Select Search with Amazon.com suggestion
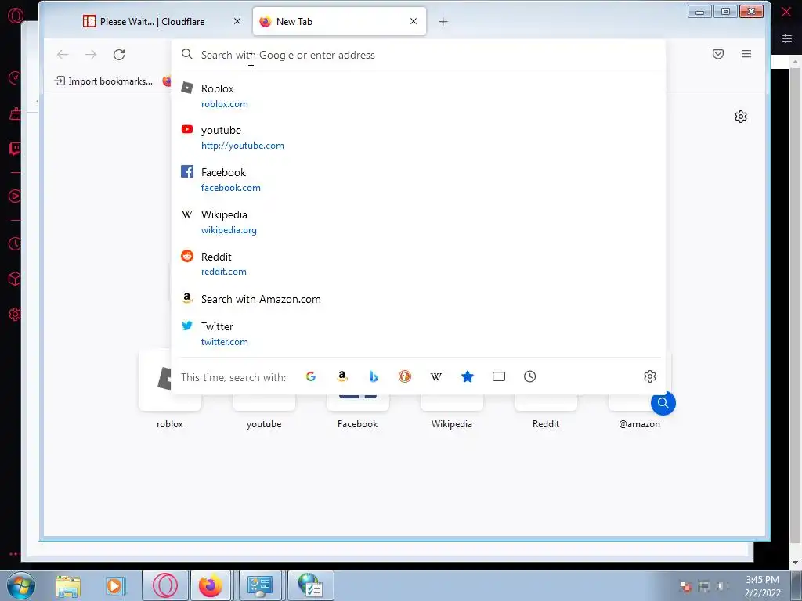 [x=418, y=299]
